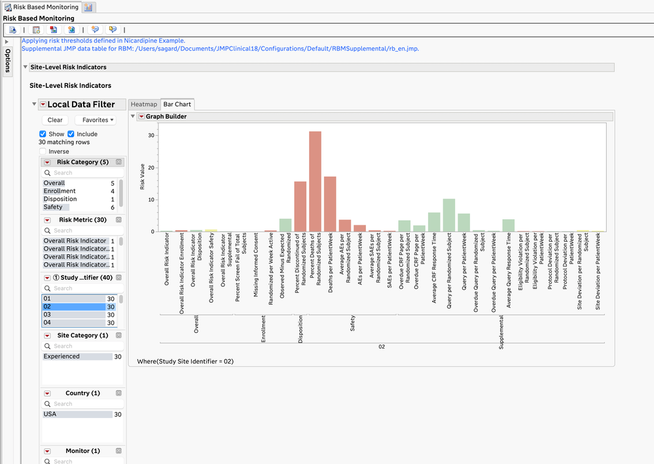Collapse the Local Data Filter outline
This screenshot has height=464, width=654.
(x=34, y=104)
